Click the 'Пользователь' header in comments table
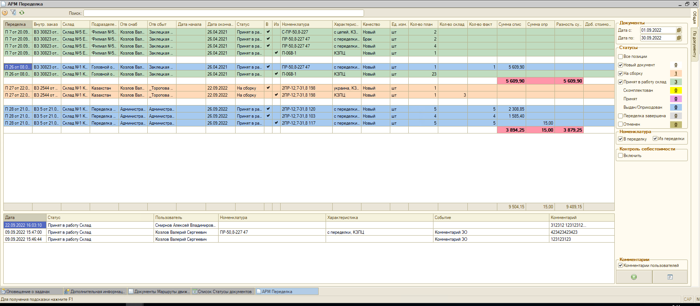700x306 pixels. point(186,218)
